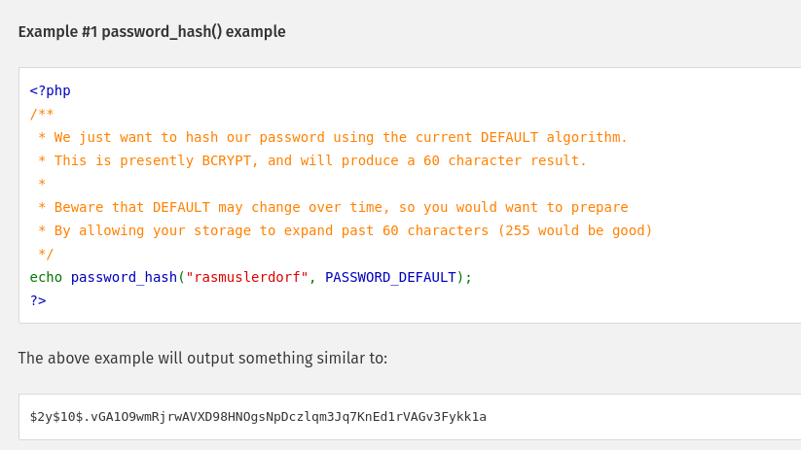Click the closing ?> PHP tag
The image size is (801, 450).
[x=38, y=300]
